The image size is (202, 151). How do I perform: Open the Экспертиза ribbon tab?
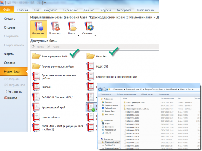click(124, 10)
